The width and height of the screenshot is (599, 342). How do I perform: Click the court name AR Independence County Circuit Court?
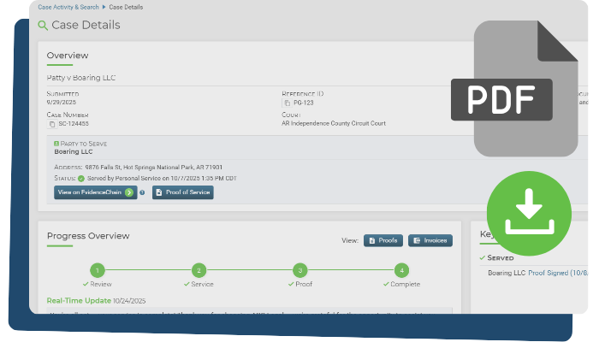click(334, 123)
